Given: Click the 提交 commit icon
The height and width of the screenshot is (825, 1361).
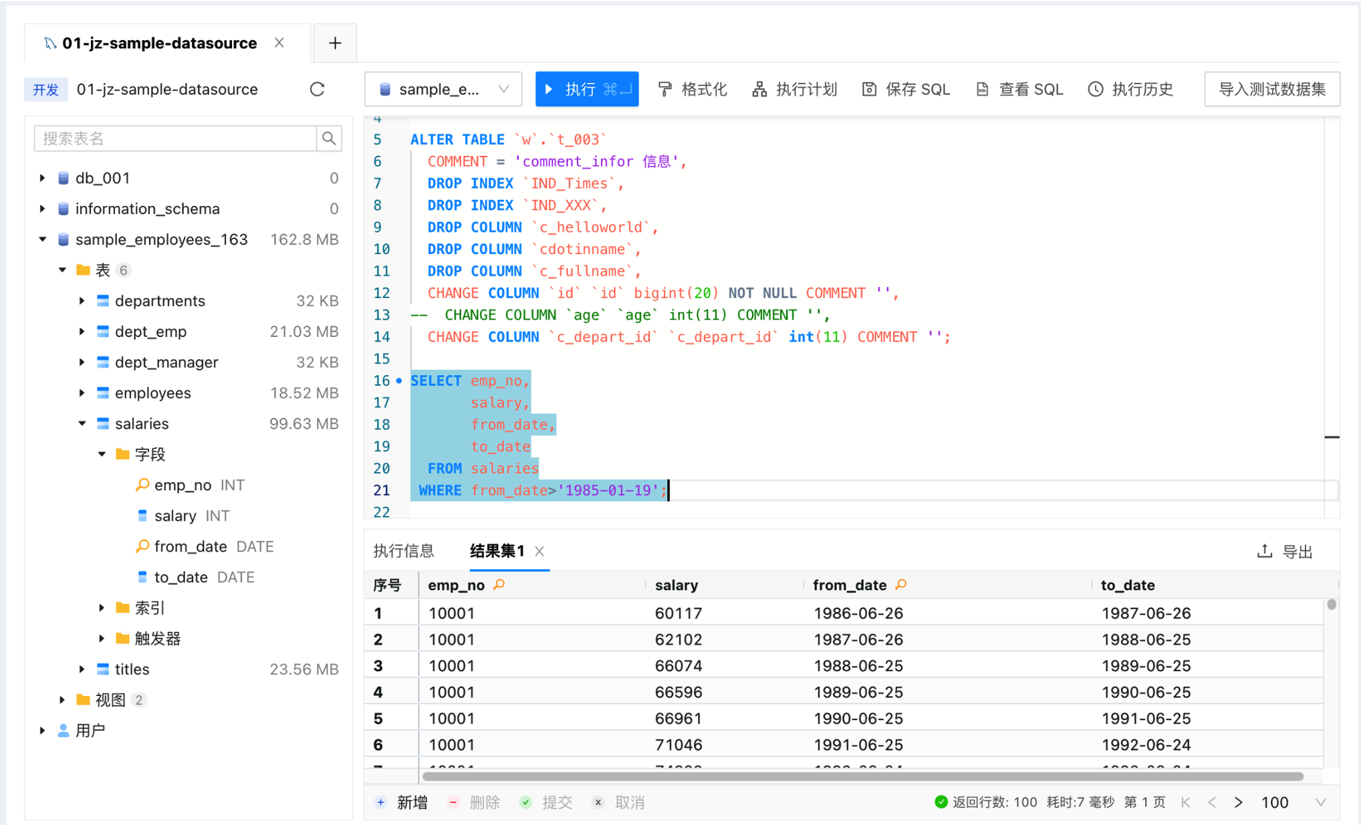Looking at the screenshot, I should pyautogui.click(x=525, y=802).
